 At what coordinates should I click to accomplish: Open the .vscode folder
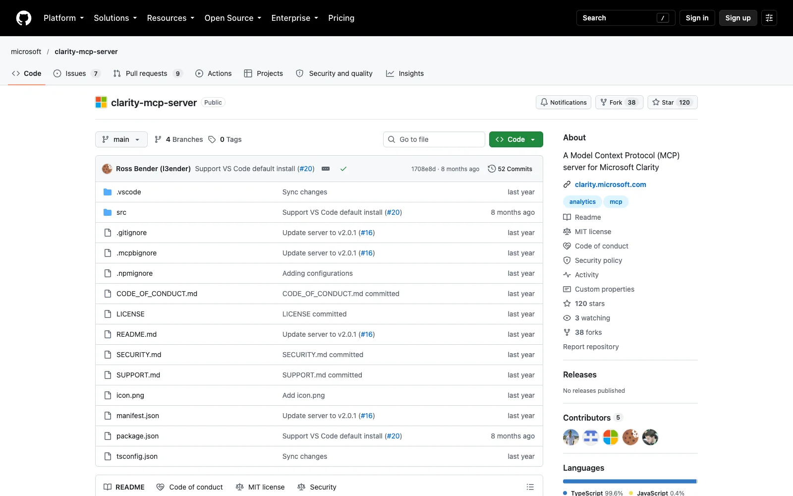[129, 192]
